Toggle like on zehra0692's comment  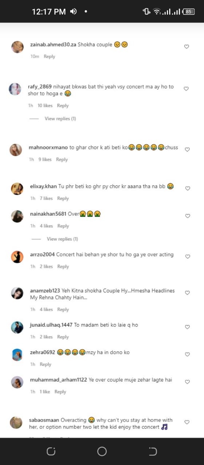coord(188,354)
